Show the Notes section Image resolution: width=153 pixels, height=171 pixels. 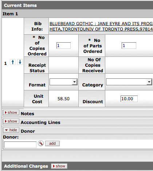(x=11, y=113)
